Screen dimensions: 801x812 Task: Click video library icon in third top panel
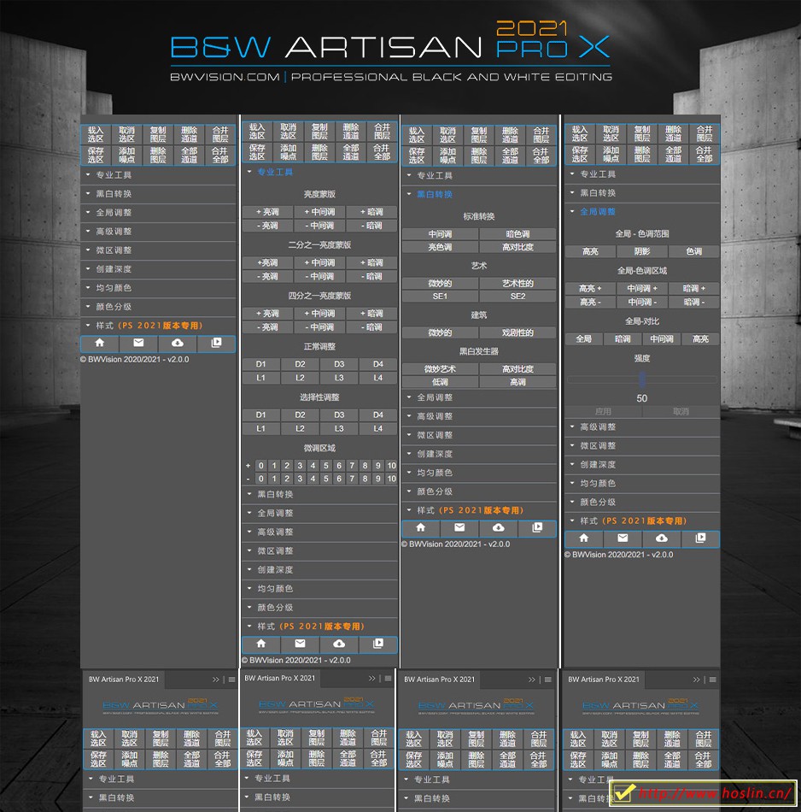537,527
